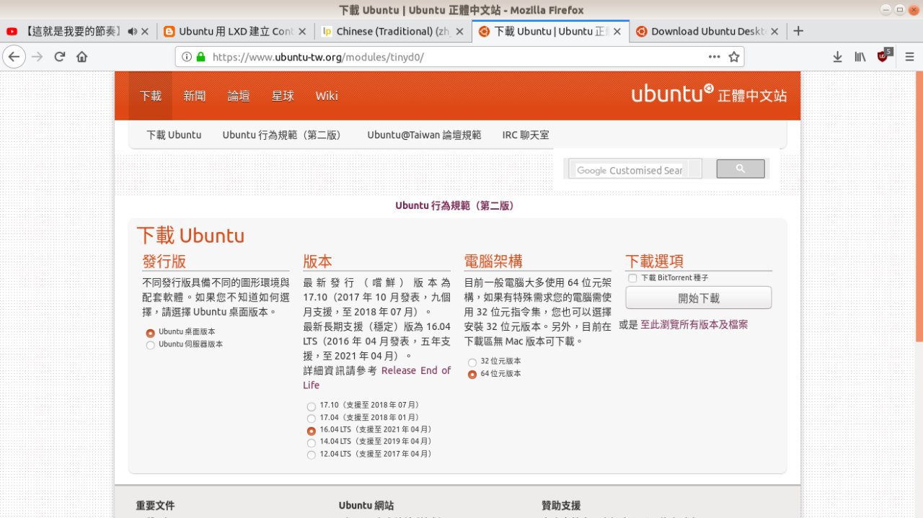Select version 17.04 radio button
The height and width of the screenshot is (518, 923).
pyautogui.click(x=311, y=419)
